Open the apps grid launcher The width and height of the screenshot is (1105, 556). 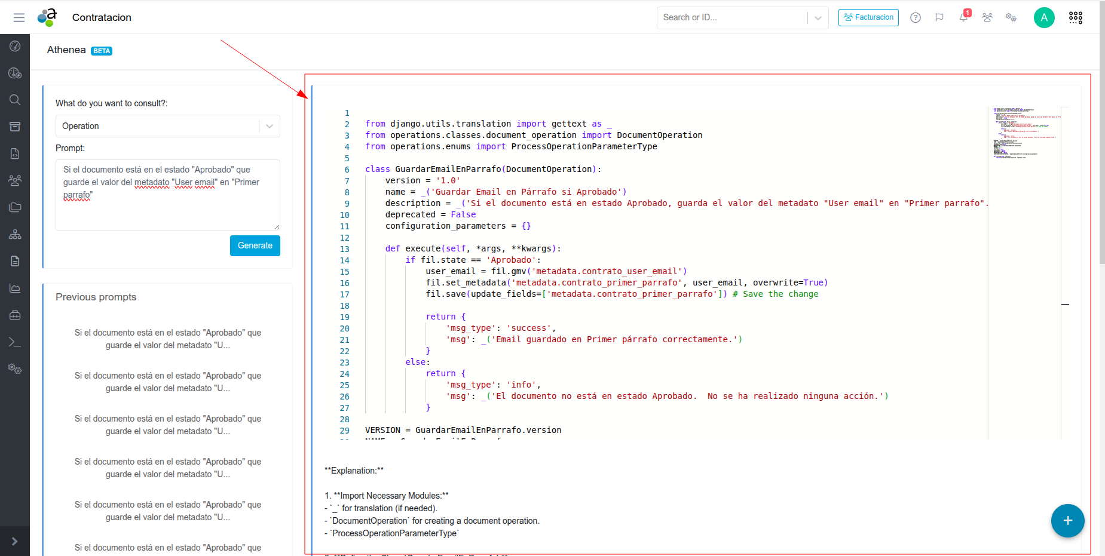pyautogui.click(x=1075, y=17)
